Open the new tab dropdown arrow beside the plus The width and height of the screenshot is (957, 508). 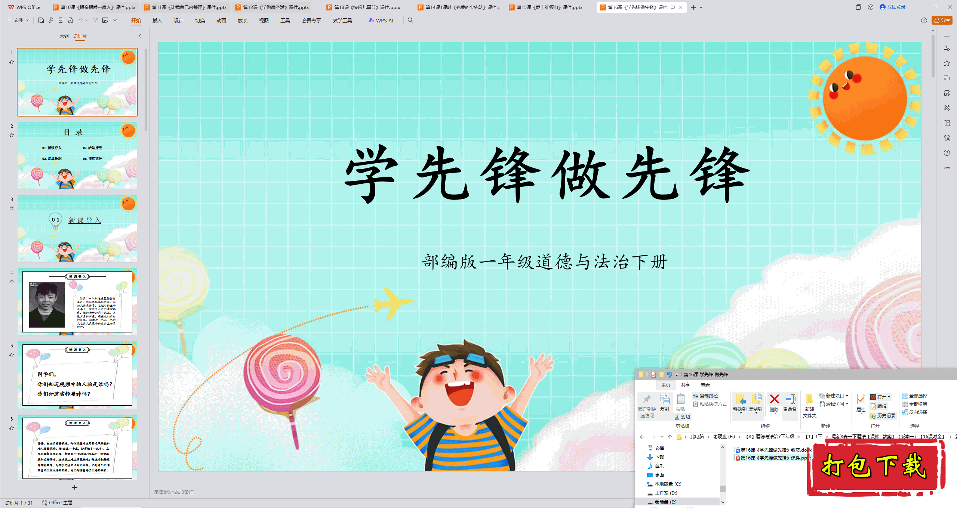pos(701,7)
